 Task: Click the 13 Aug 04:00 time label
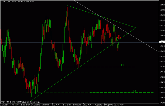(x=109, y=105)
